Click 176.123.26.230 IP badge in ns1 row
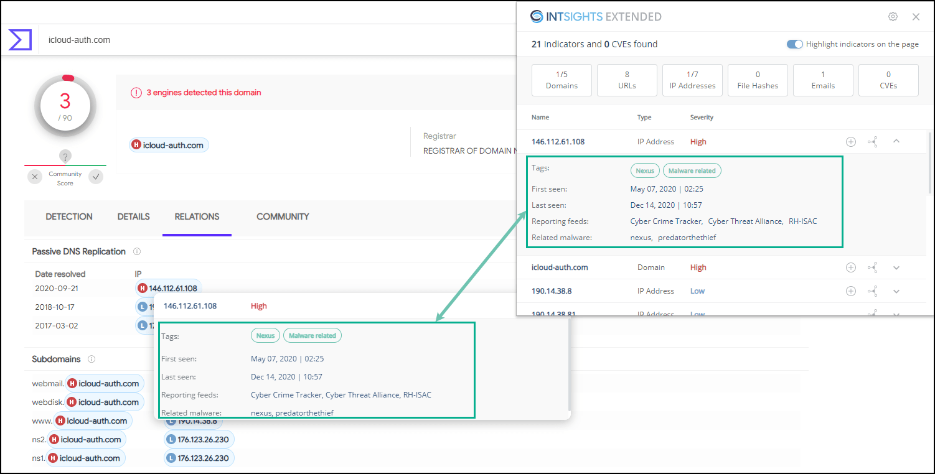Screen dimensions: 935x474 199,458
